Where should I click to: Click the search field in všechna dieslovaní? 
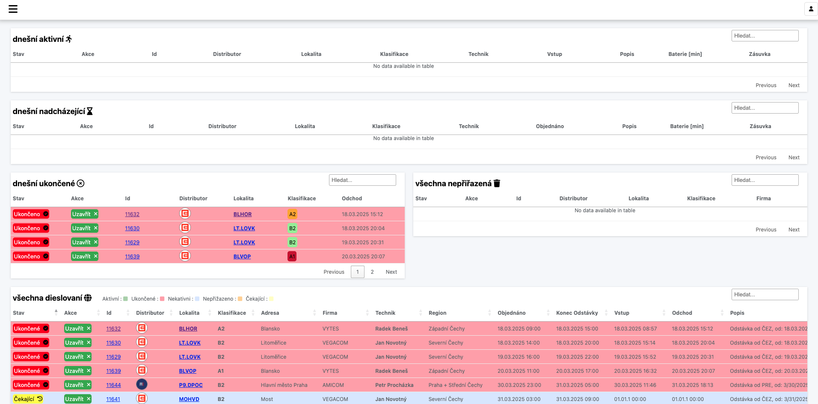(x=765, y=295)
